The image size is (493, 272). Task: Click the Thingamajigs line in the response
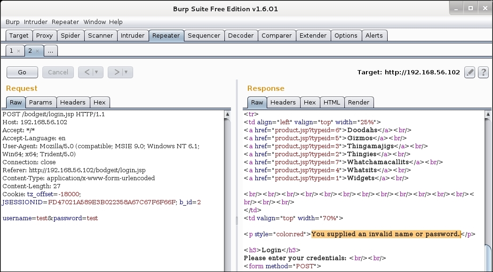tap(336, 146)
